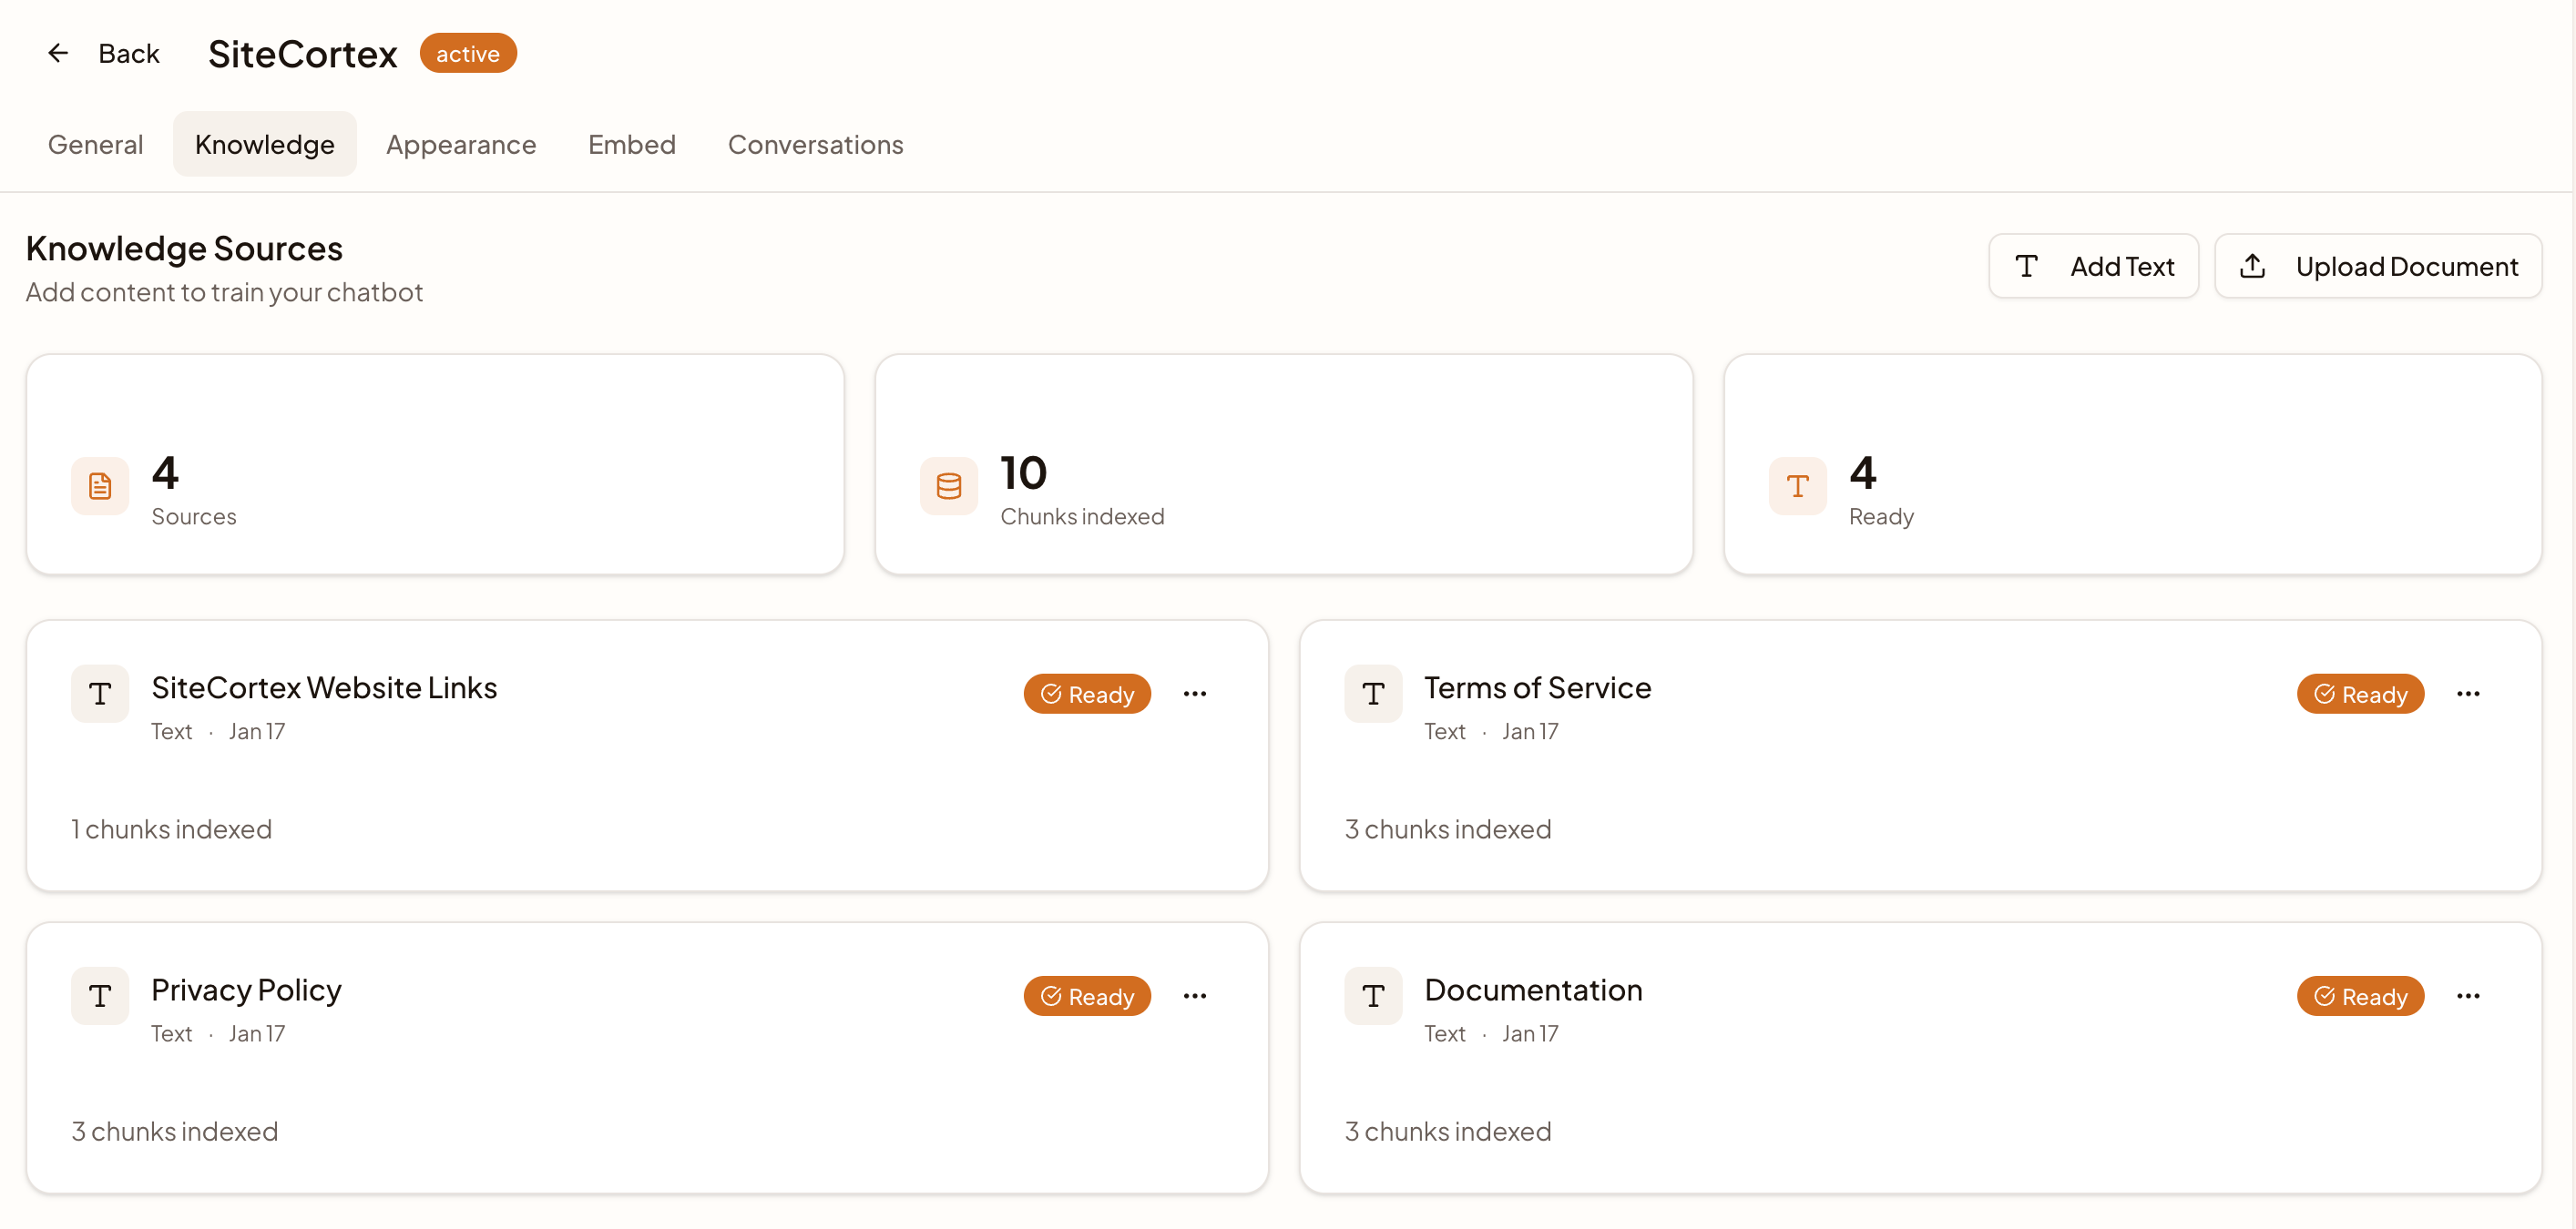Image resolution: width=2576 pixels, height=1229 pixels.
Task: Click the active status badge
Action: [x=468, y=54]
